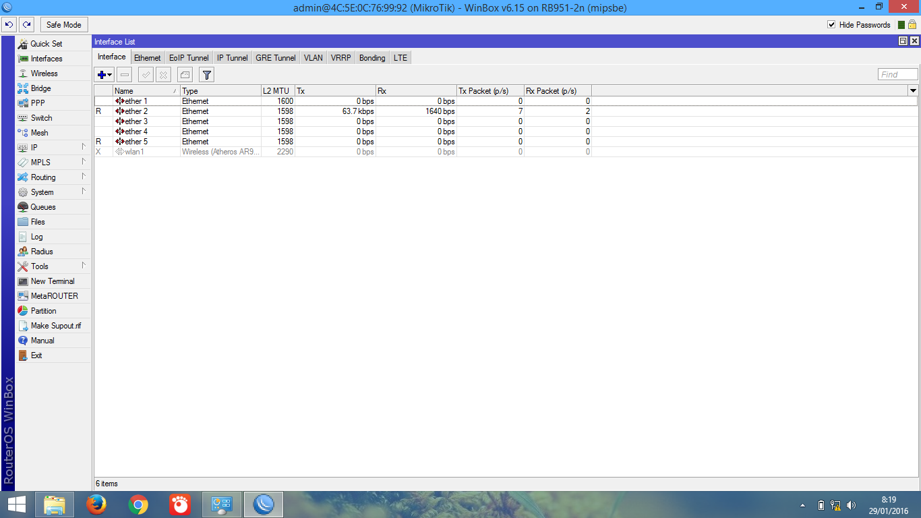This screenshot has height=518, width=921.
Task: Click the Windows Start button
Action: (x=16, y=505)
